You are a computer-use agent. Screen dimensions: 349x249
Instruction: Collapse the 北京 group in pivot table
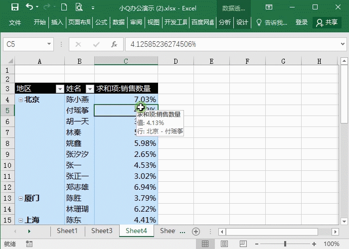coord(20,99)
